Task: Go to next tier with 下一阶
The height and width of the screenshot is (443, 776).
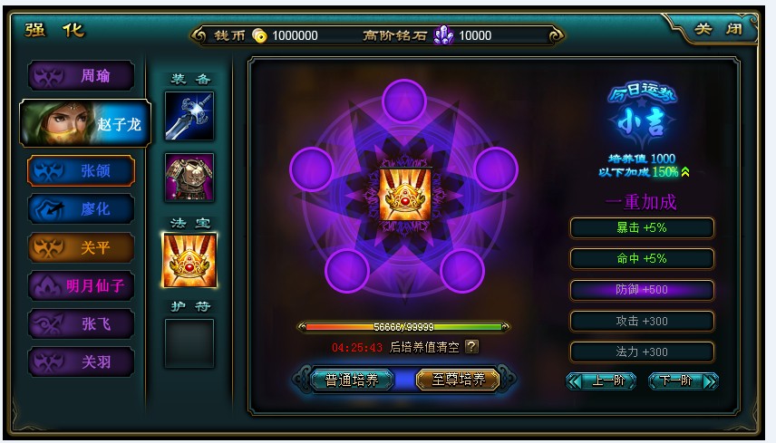Action: (x=683, y=380)
